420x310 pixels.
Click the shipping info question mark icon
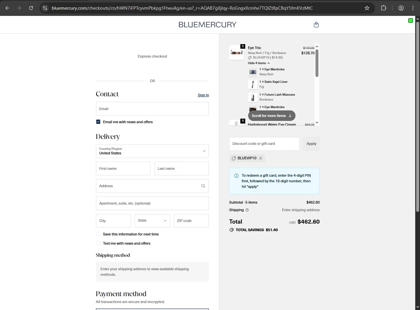[x=247, y=210]
